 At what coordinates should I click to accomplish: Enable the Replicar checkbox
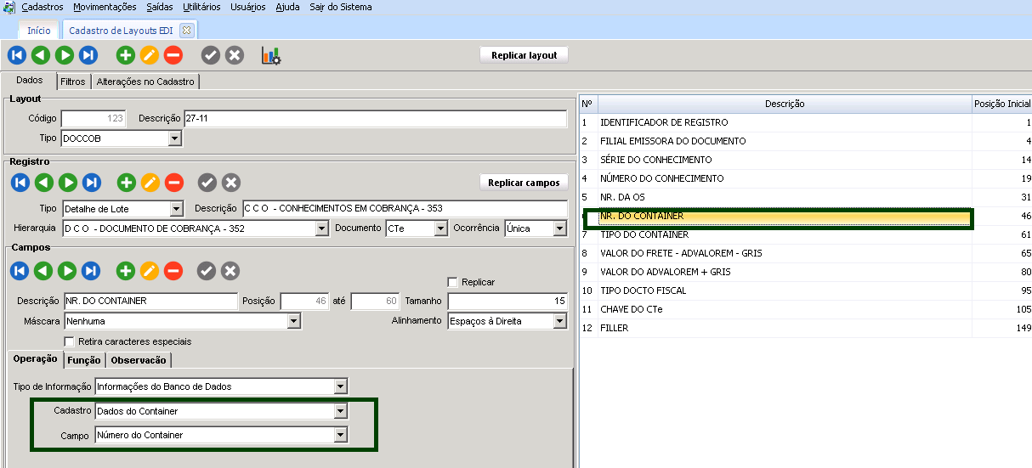(453, 282)
